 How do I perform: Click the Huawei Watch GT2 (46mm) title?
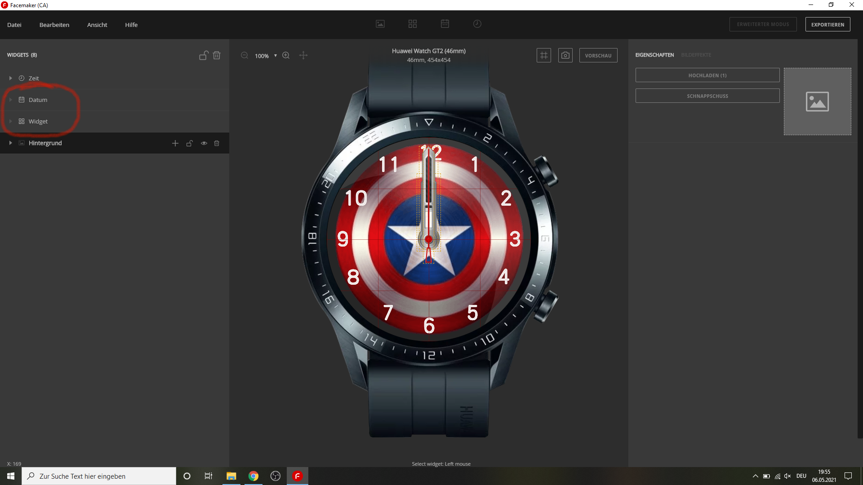(x=429, y=51)
